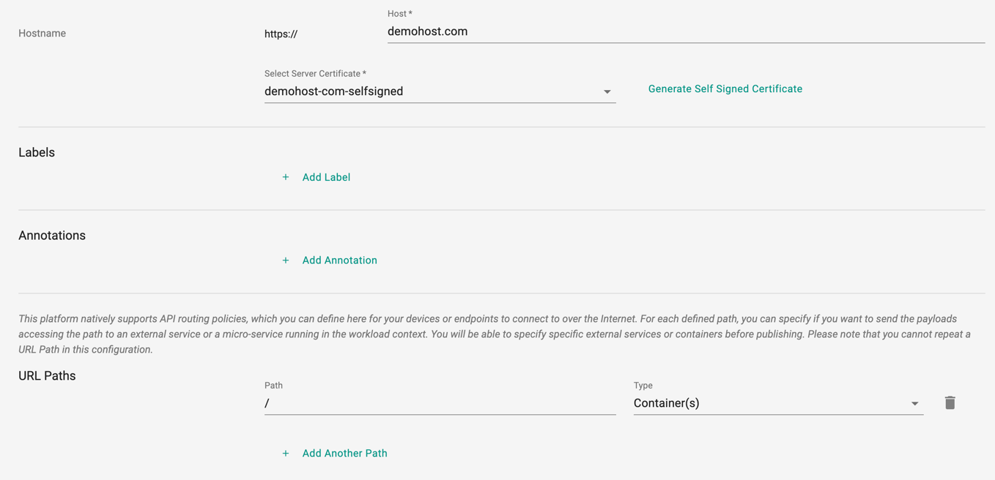This screenshot has width=995, height=480.
Task: Select the demohost-com-selfsigned certificate value
Action: click(x=334, y=91)
